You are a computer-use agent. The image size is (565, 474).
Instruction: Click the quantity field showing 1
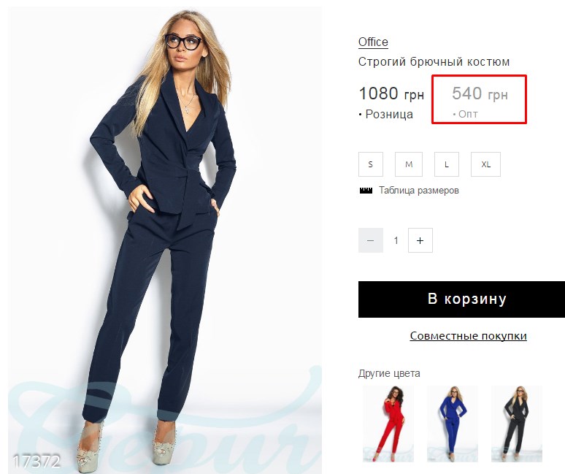pyautogui.click(x=396, y=240)
